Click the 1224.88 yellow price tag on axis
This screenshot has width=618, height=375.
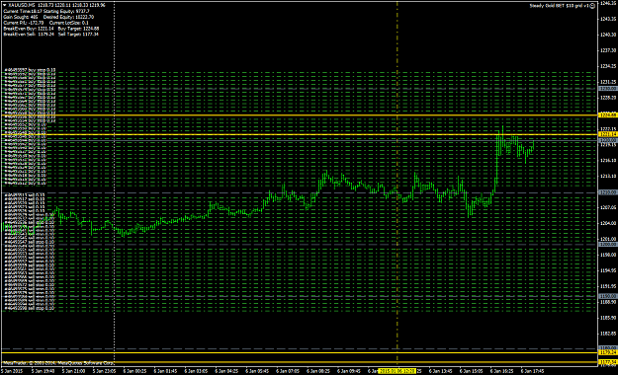click(x=608, y=114)
